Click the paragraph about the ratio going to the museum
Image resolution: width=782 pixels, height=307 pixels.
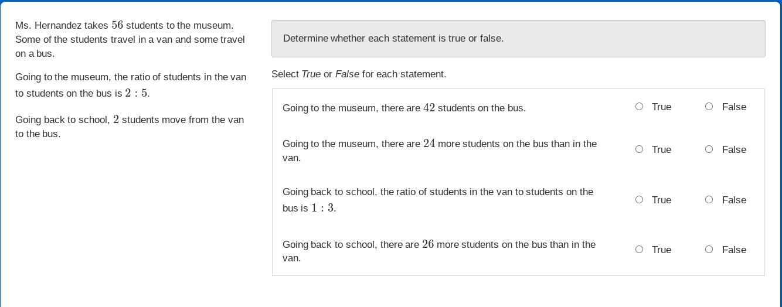(130, 85)
